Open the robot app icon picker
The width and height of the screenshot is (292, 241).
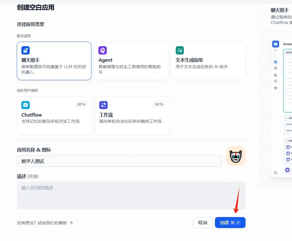pyautogui.click(x=236, y=156)
